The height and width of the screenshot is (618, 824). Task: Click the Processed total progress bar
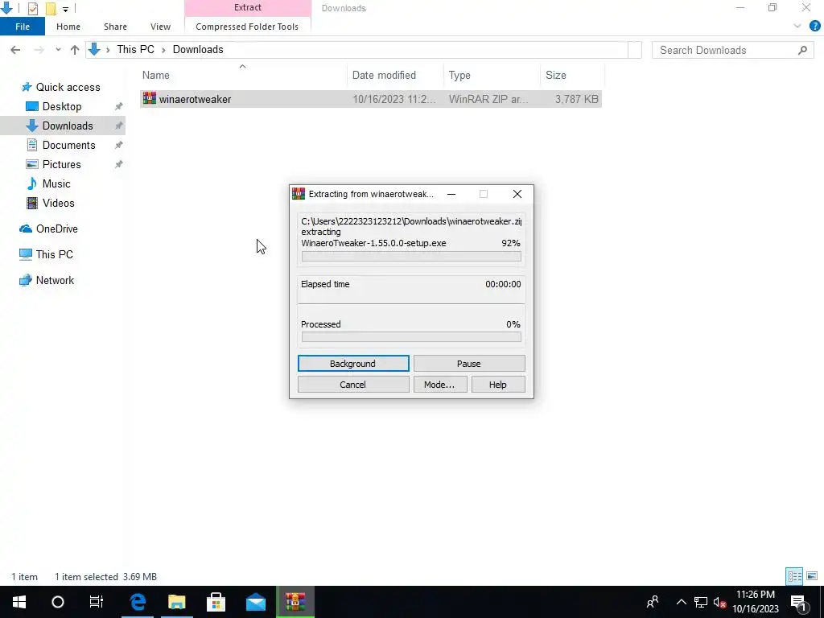coord(411,337)
